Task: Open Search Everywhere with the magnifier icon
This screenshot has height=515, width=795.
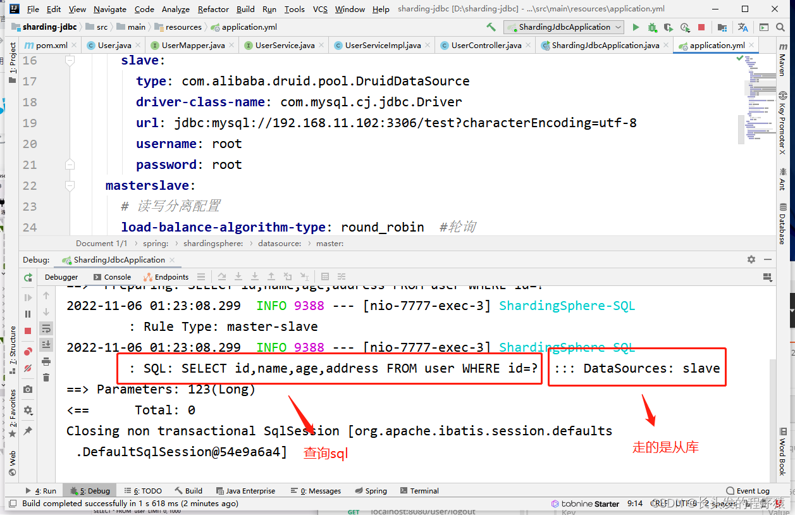Action: [781, 27]
